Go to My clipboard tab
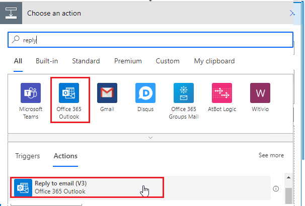305x206 pixels. [214, 61]
